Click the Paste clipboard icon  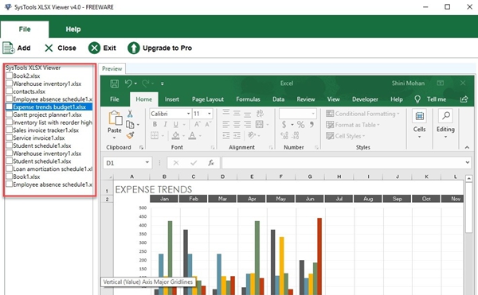[x=116, y=118]
